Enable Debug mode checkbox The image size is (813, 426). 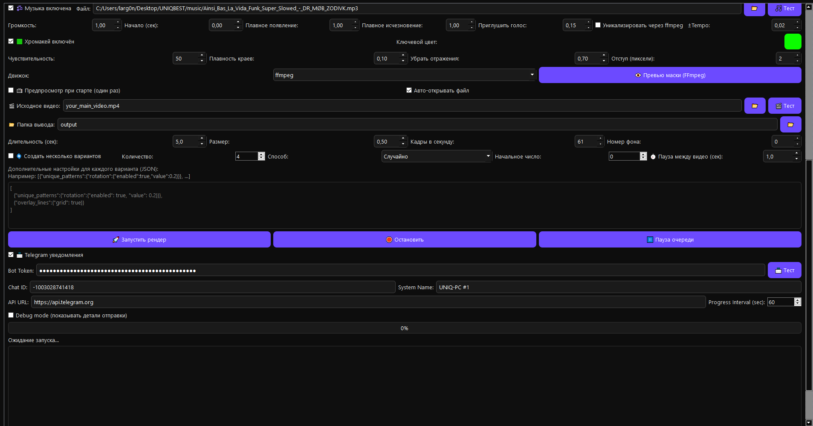[11, 315]
